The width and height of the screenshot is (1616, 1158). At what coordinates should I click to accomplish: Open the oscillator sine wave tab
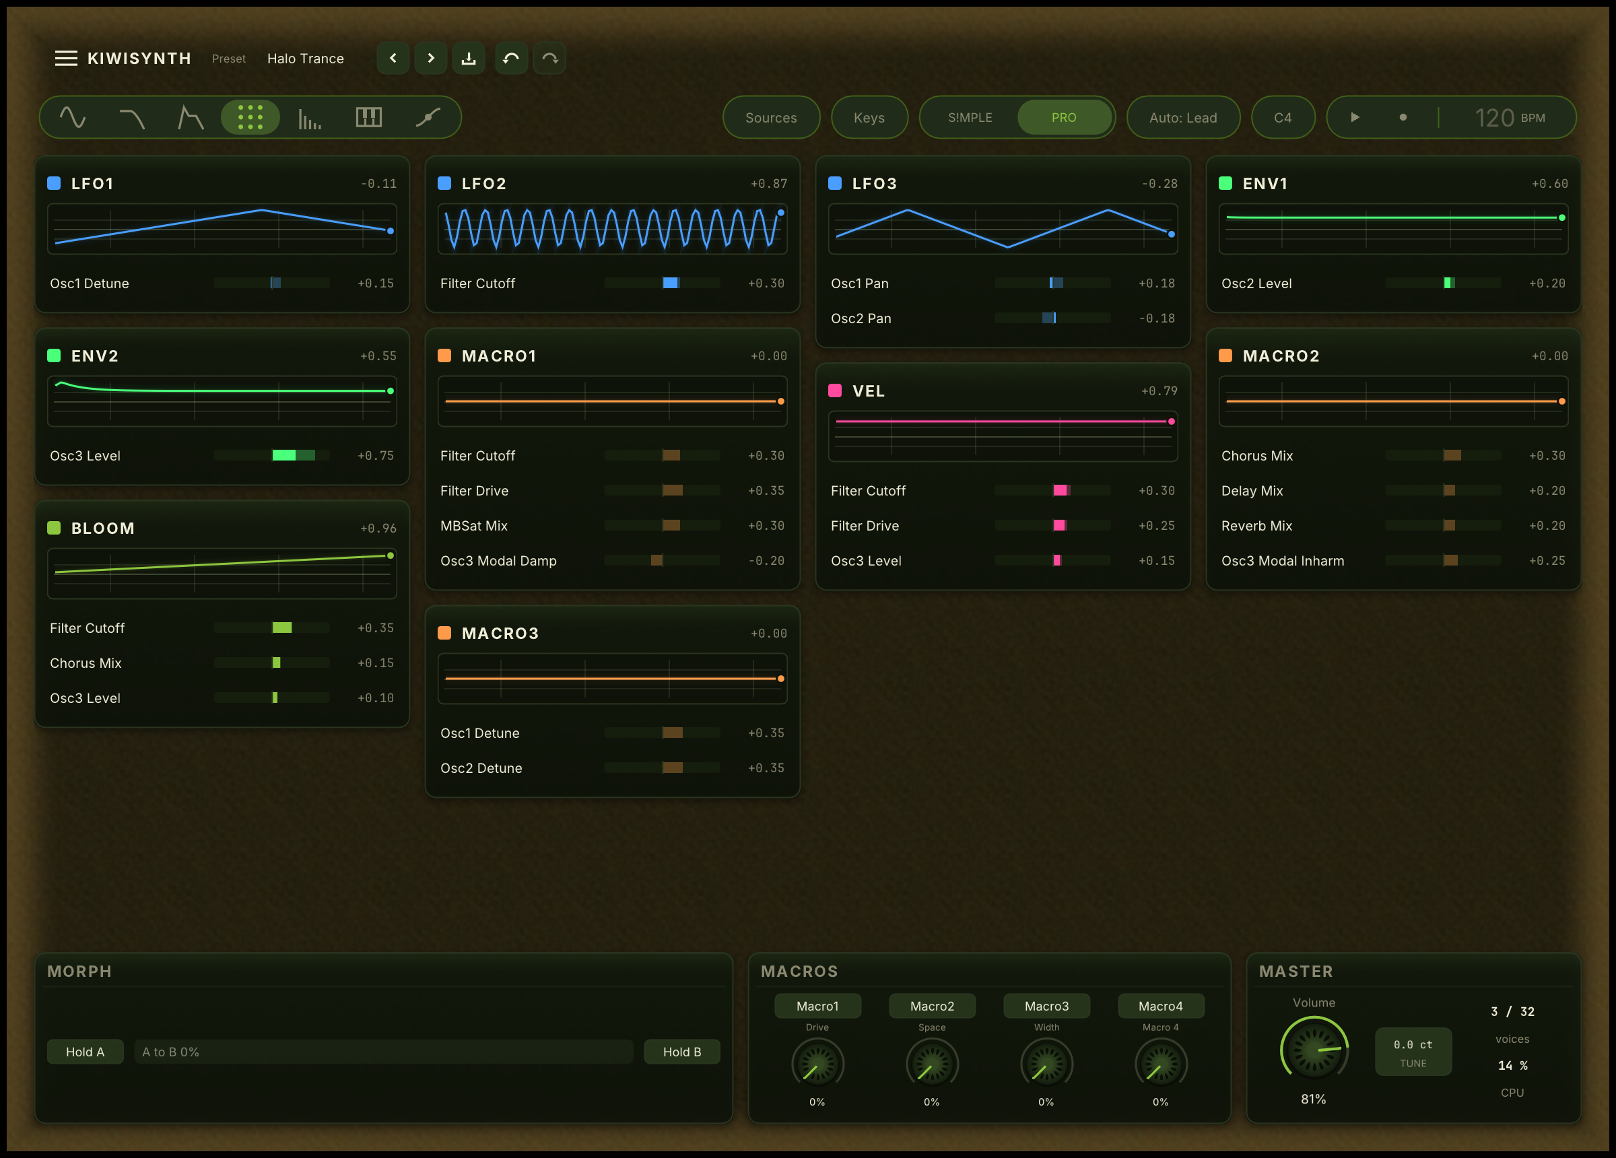pos(73,118)
